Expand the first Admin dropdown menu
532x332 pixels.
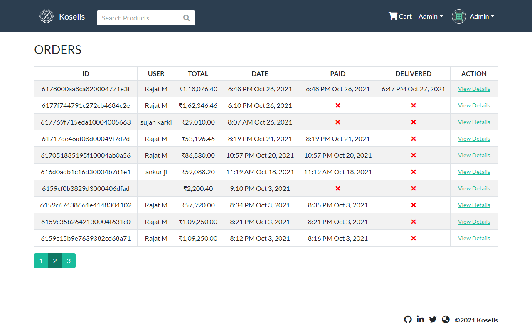coord(431,16)
